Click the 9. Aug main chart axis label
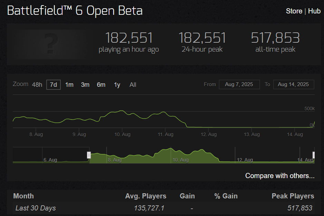324x216 pixels. [x=79, y=134]
